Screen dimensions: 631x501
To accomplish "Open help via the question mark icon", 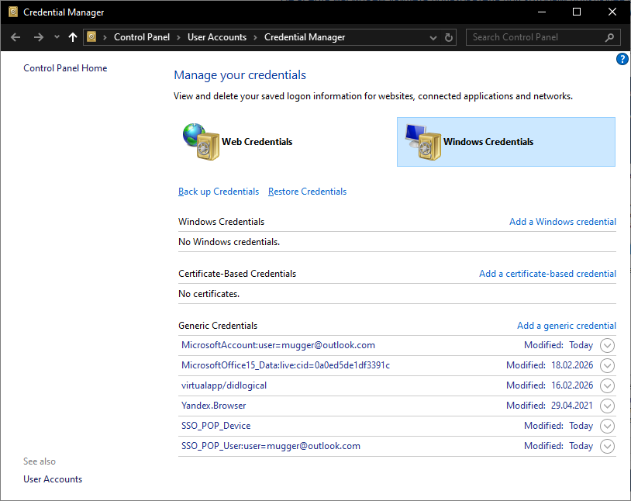I will 622,59.
